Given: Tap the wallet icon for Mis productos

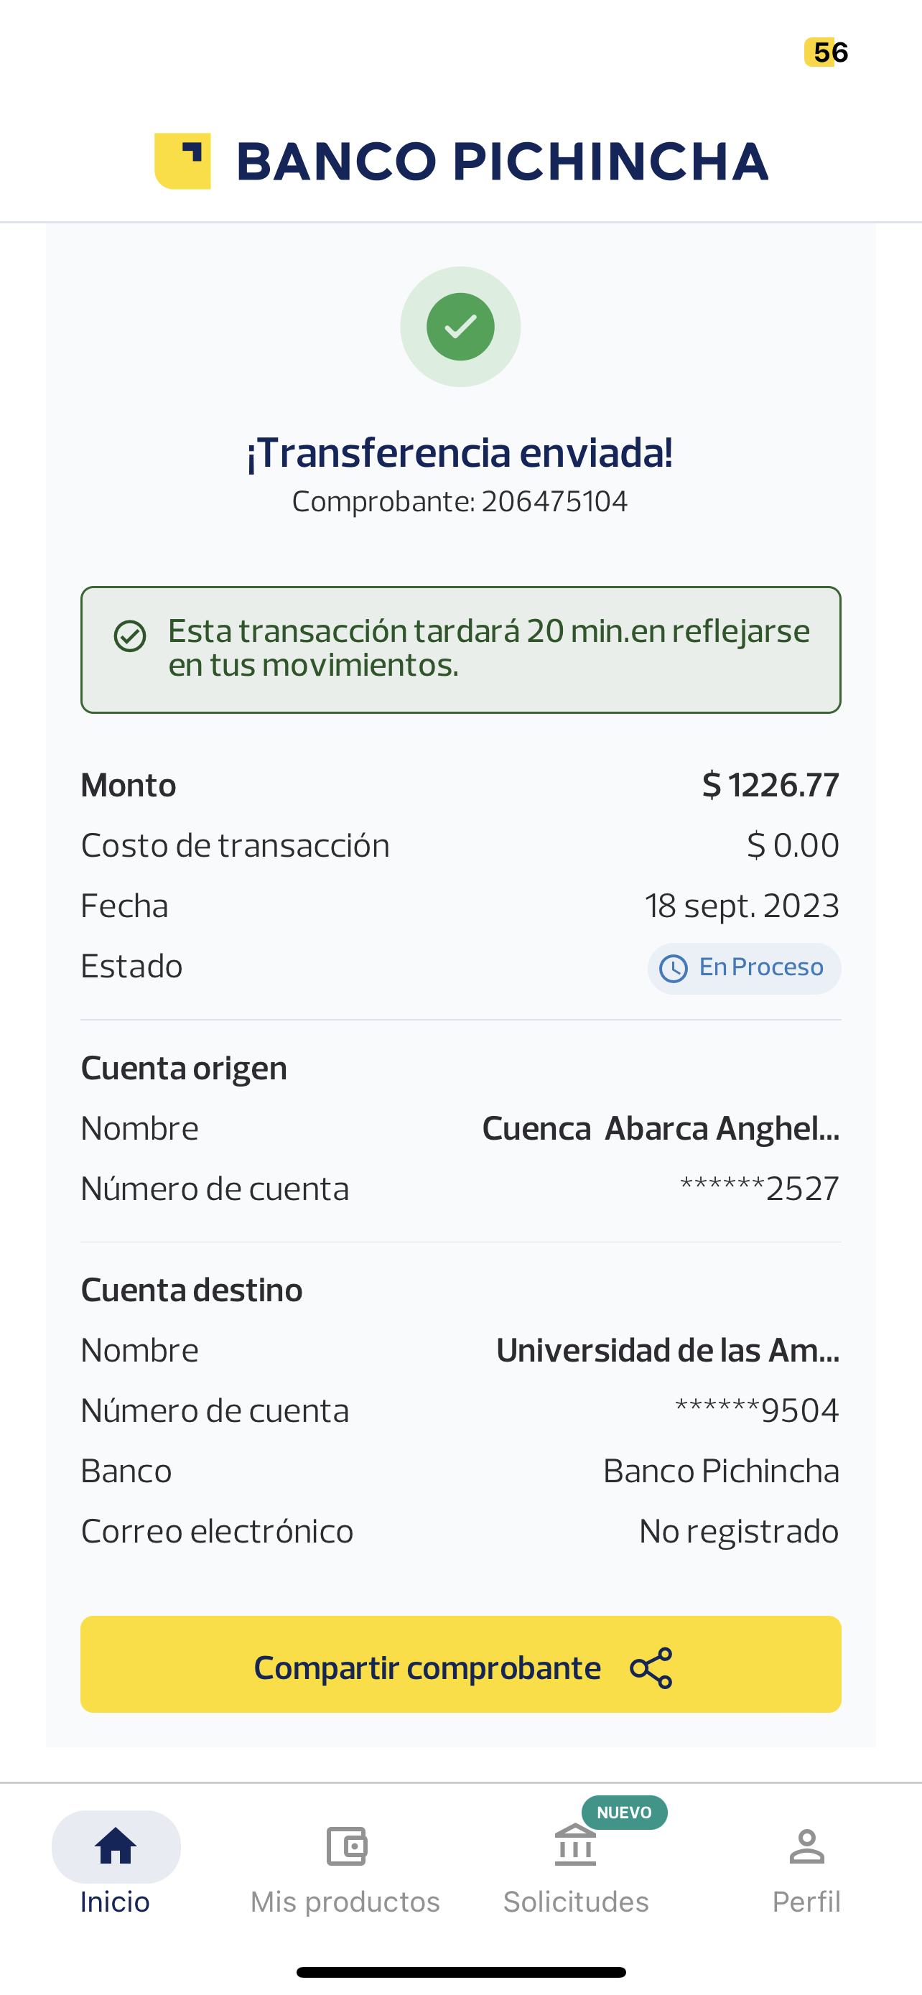Looking at the screenshot, I should (346, 1846).
